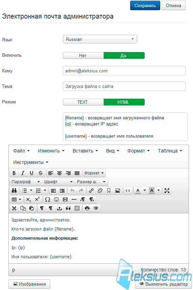This screenshot has width=193, height=290.
Task: Apply strikethrough formatting
Action: 41,173
